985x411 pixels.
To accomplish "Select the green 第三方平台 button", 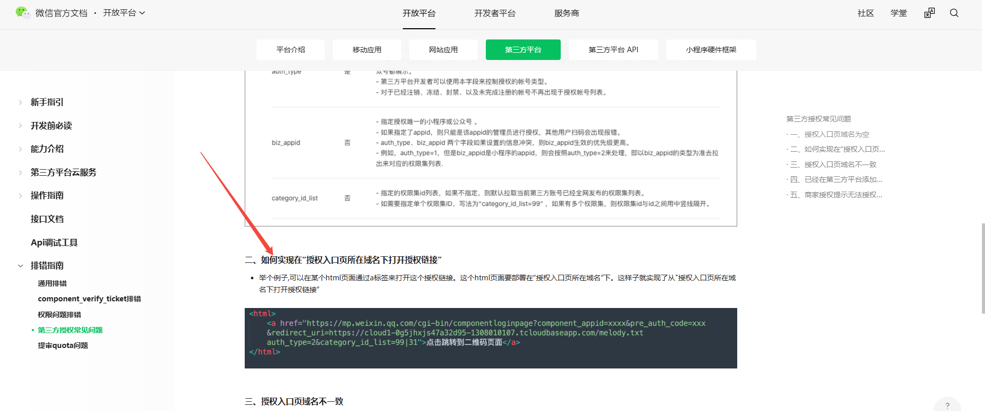I will pos(523,50).
